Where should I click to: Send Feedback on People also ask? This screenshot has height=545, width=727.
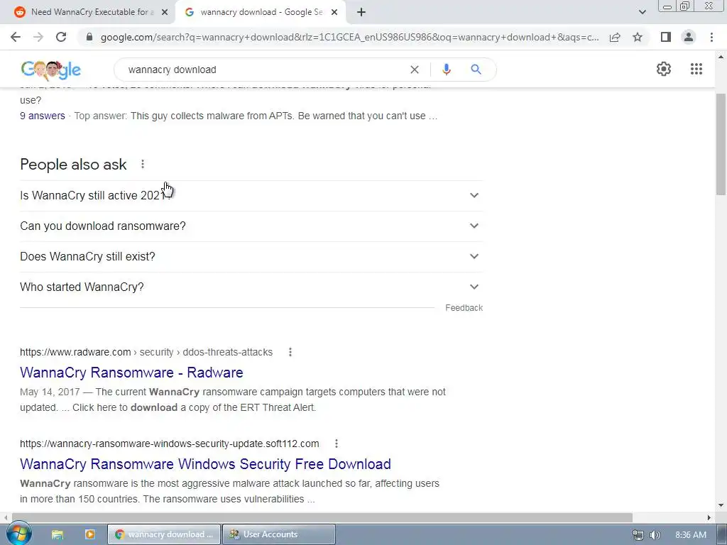[464, 308]
